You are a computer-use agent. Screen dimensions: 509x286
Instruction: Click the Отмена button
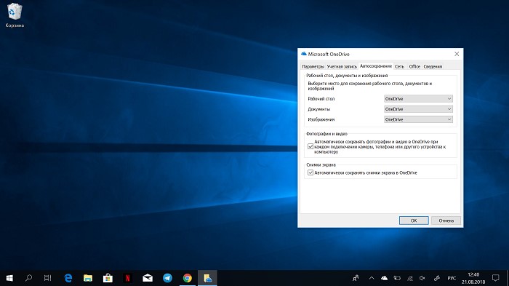446,221
